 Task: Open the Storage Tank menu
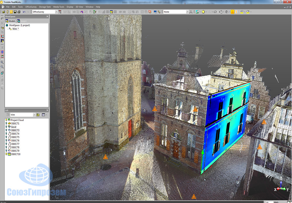tap(45, 7)
